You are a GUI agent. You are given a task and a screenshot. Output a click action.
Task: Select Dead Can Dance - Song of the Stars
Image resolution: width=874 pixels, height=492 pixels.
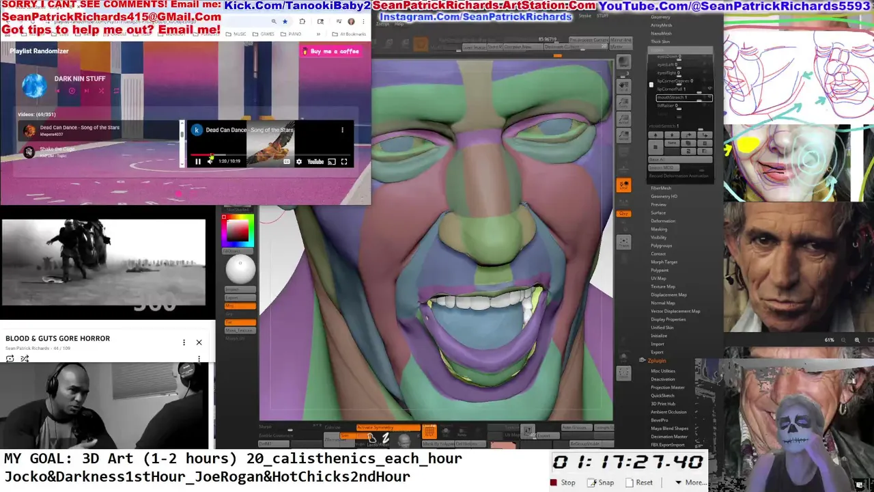100,130
